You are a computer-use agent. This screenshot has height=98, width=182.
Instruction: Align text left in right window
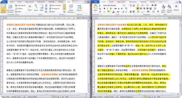point(138,8)
